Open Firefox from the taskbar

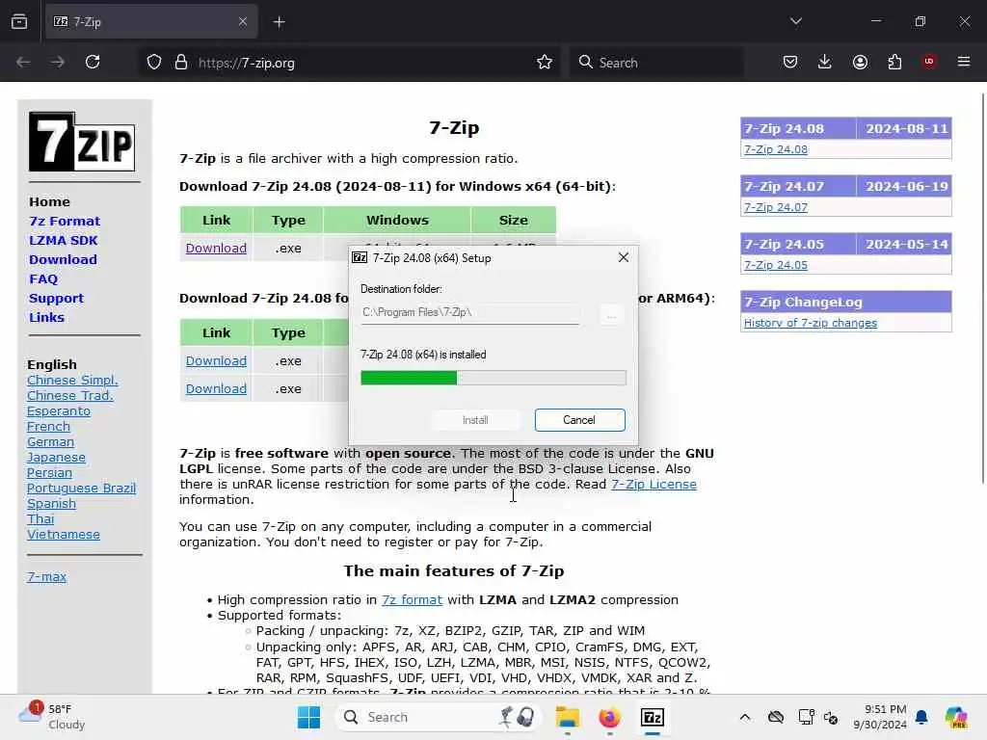[x=609, y=717]
